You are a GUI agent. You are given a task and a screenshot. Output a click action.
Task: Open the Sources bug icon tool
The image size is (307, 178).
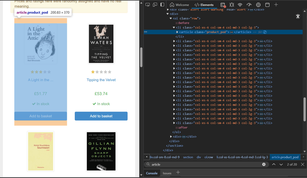tap(231, 5)
